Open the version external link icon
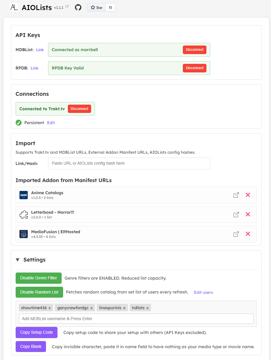This screenshot has width=271, height=360. tap(67, 7)
